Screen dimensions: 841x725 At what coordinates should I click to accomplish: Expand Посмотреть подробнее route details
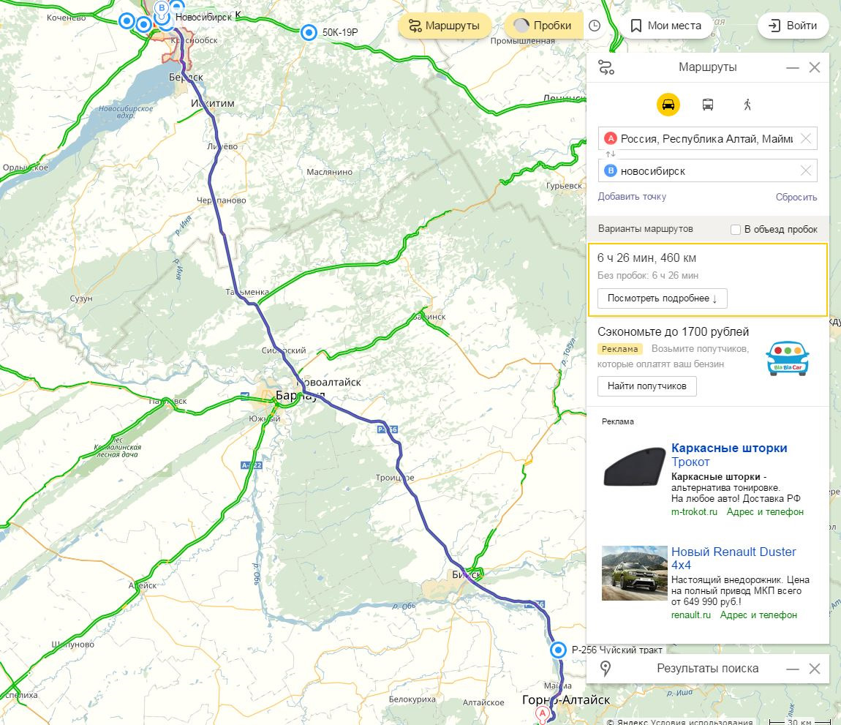pos(663,298)
